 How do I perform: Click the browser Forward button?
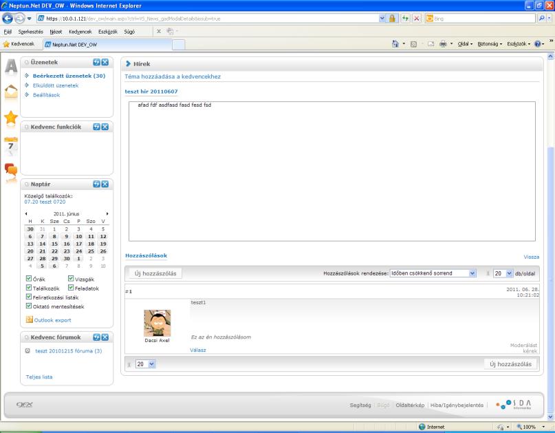pyautogui.click(x=20, y=18)
